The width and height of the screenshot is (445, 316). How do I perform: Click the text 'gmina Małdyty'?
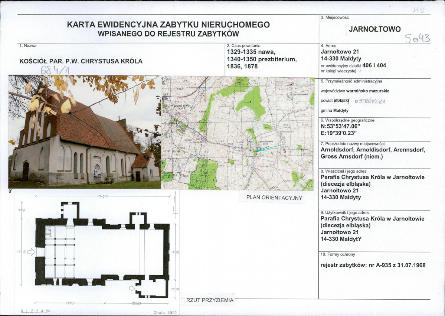pos(335,110)
